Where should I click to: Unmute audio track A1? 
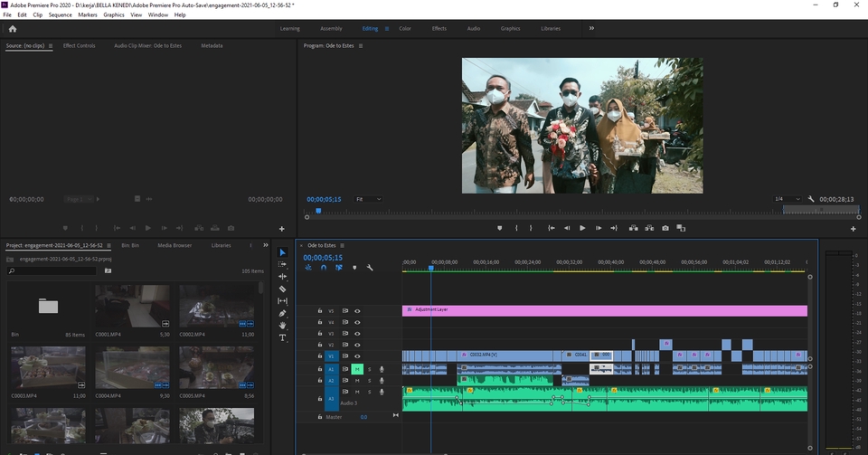click(x=357, y=369)
